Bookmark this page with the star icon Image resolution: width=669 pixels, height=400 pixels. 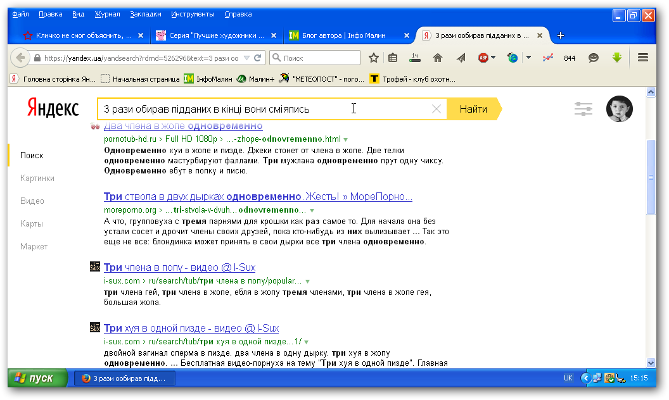click(374, 58)
